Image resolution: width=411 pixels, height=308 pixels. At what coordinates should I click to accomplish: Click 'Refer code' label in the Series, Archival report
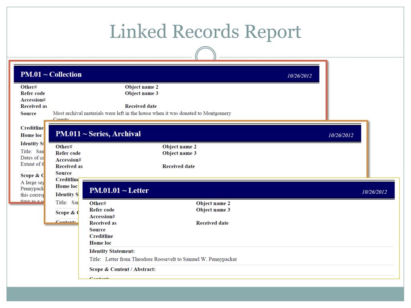coord(68,153)
